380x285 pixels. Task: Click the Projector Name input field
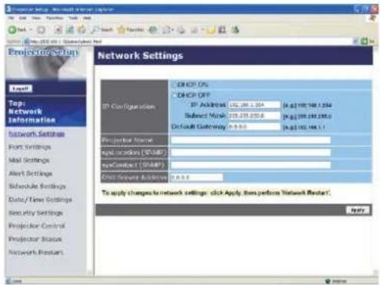coord(251,140)
